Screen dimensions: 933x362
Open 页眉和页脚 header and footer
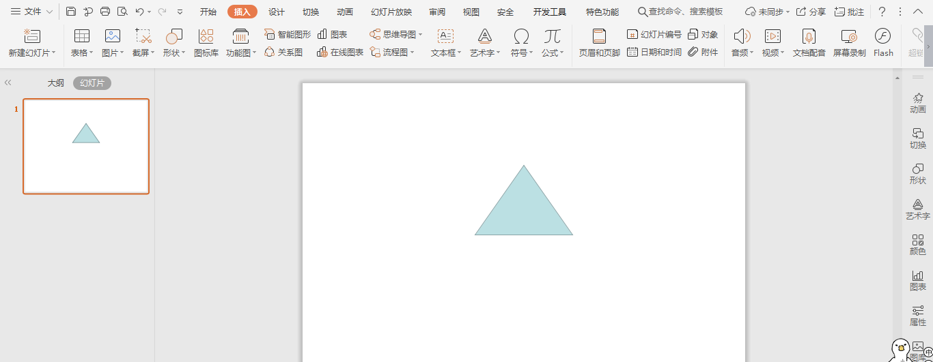(600, 42)
